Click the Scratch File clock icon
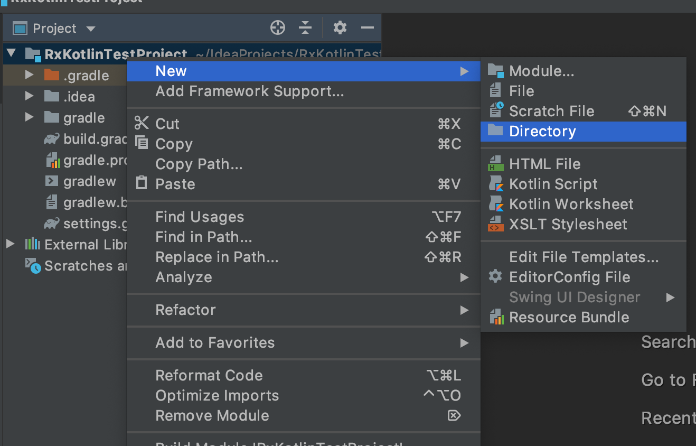Viewport: 696px width, 446px height. coord(496,110)
